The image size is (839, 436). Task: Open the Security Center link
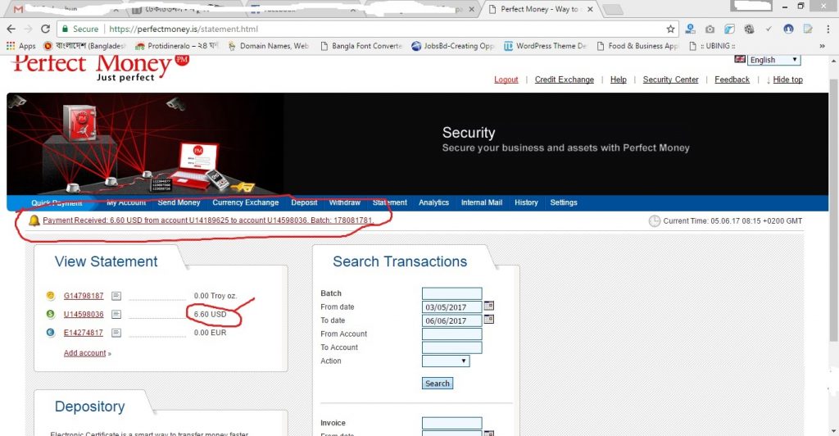tap(670, 79)
